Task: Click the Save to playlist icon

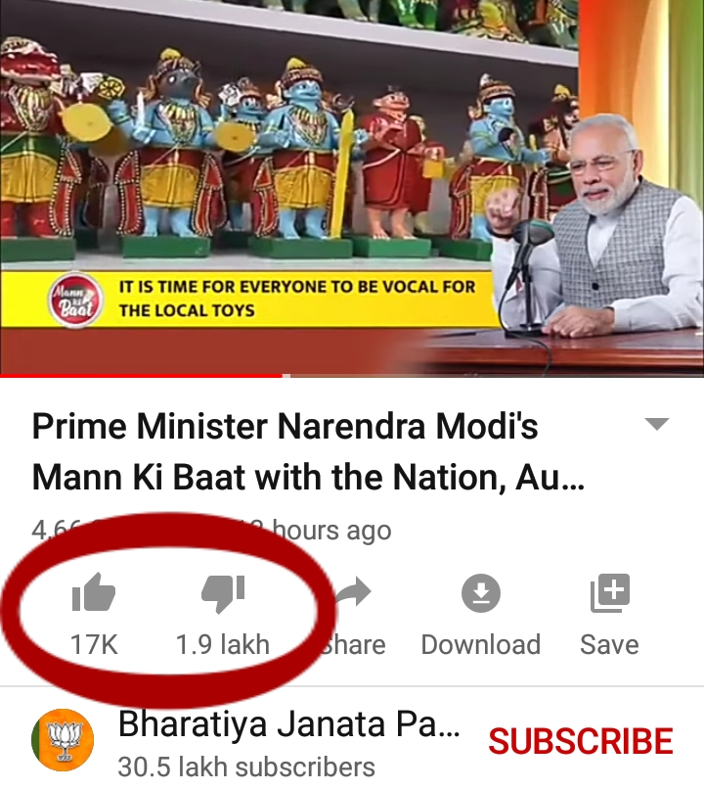Action: click(x=610, y=593)
